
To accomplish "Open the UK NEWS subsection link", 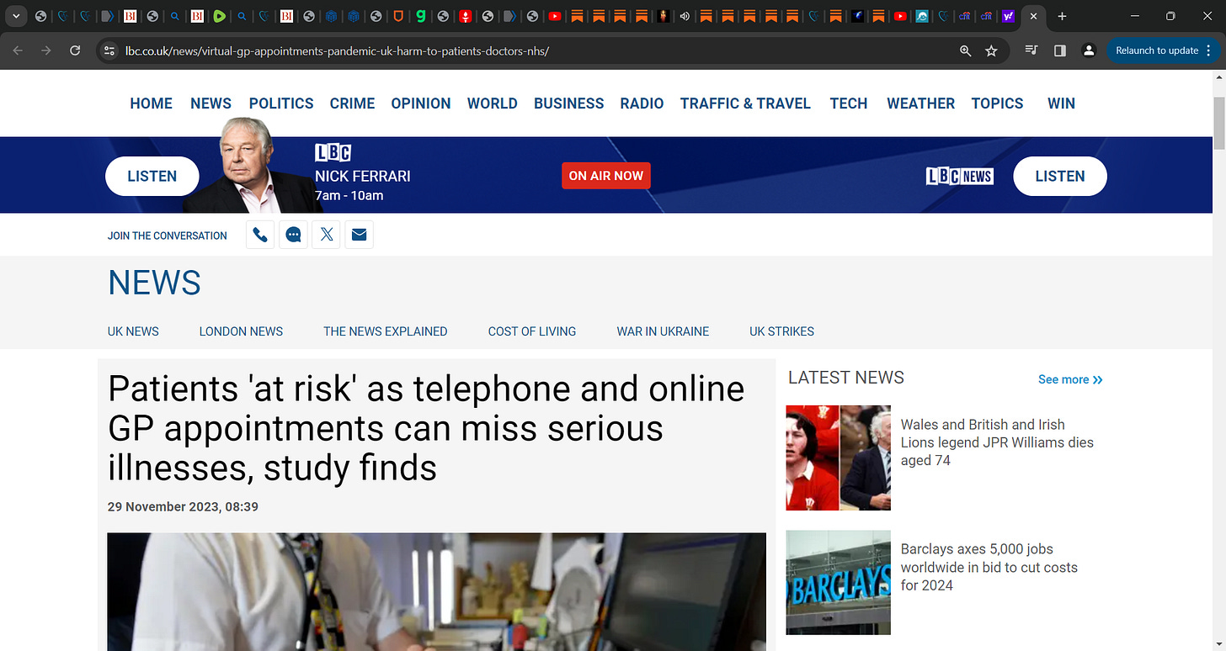I will (x=133, y=331).
